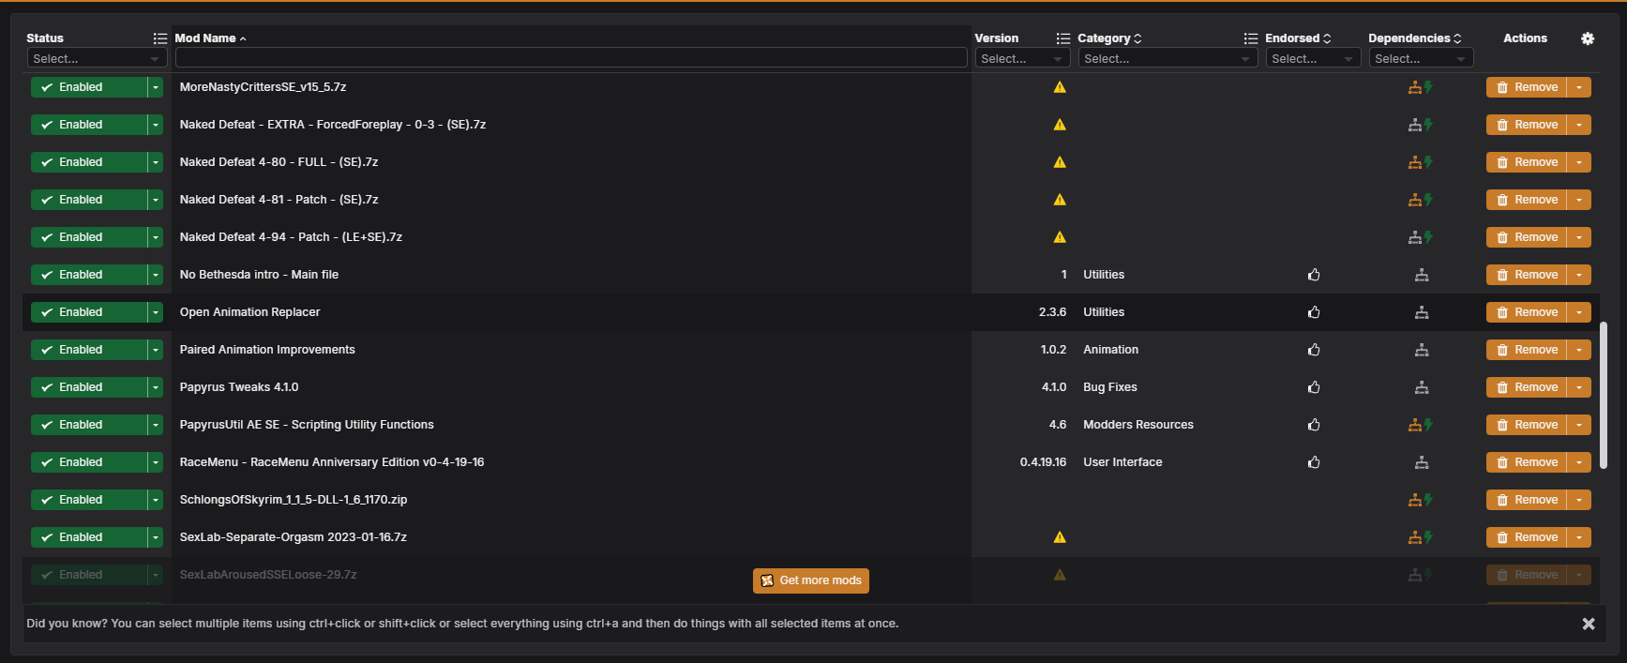Toggle Enabled state for Naked Defeat 4-80 FULL
The width and height of the screenshot is (1627, 663).
pyautogui.click(x=89, y=162)
